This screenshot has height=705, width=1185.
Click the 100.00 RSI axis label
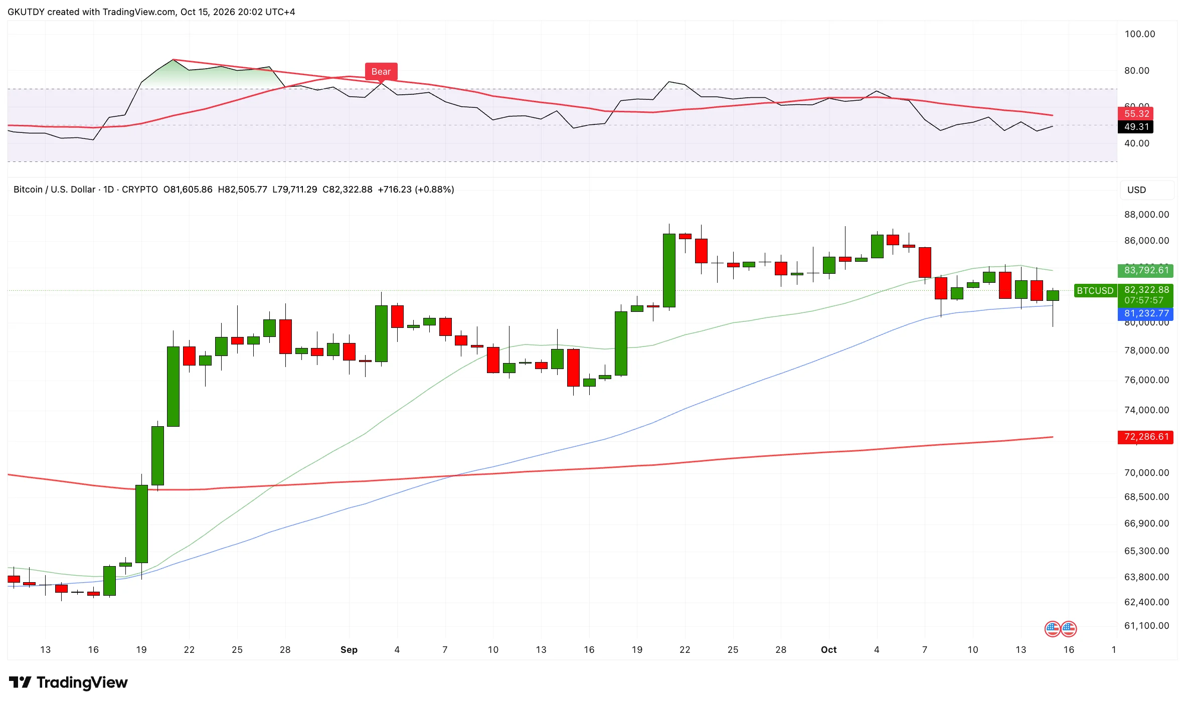pos(1139,34)
